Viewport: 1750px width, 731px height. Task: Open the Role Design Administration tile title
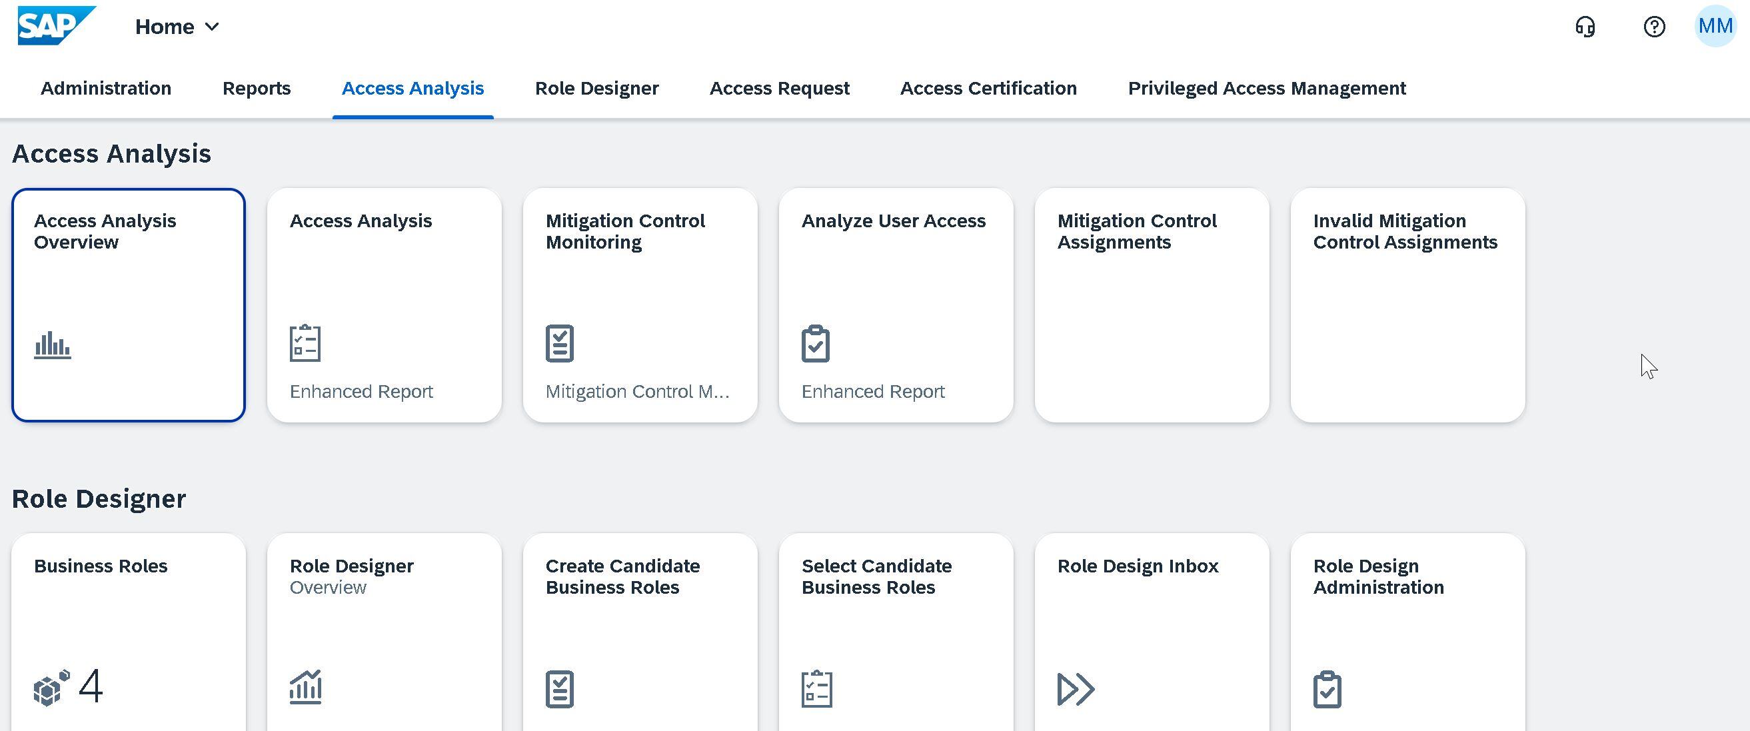(x=1379, y=577)
